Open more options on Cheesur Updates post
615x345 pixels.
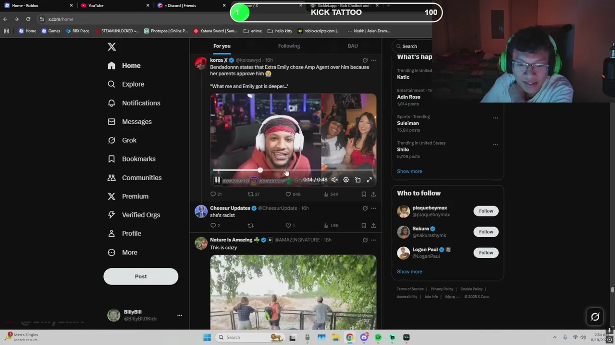(373, 208)
